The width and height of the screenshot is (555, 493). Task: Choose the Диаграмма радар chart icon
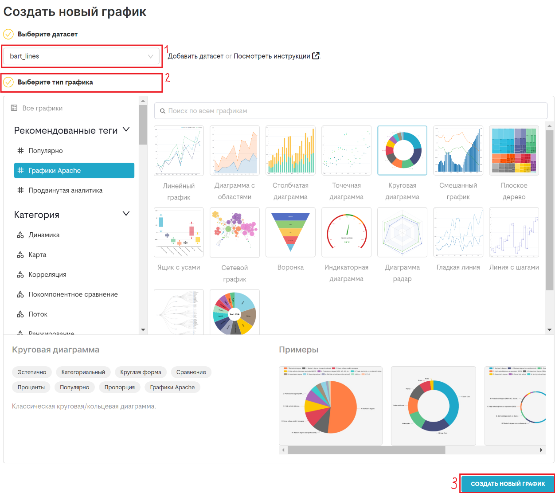(x=402, y=232)
